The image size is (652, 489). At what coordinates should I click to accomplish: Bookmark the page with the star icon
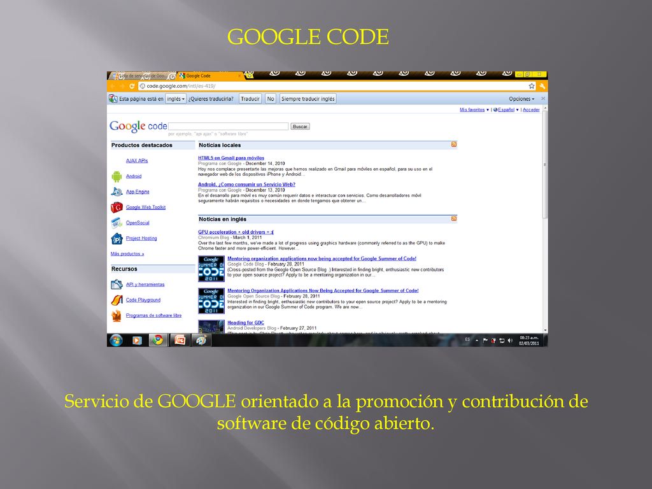click(532, 86)
